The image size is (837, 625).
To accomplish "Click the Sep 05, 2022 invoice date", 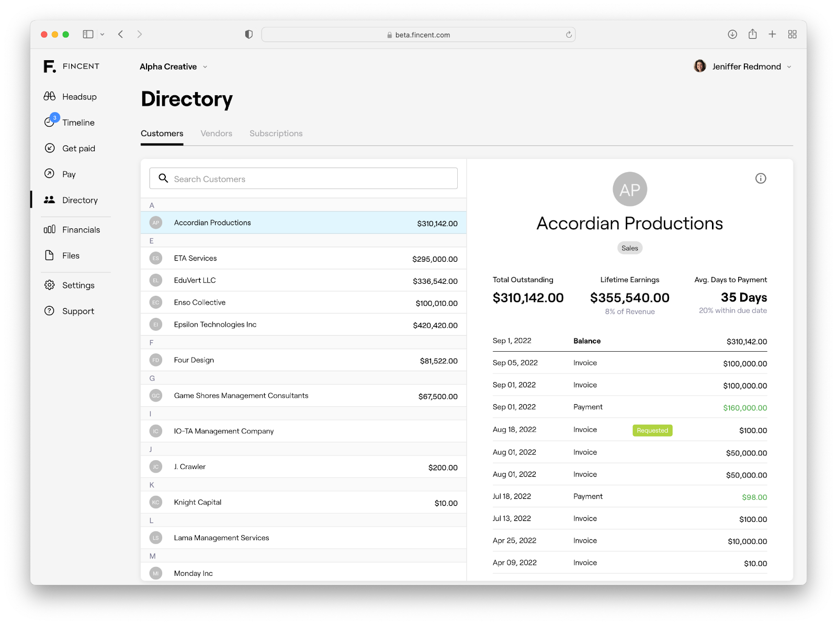I will tap(515, 363).
